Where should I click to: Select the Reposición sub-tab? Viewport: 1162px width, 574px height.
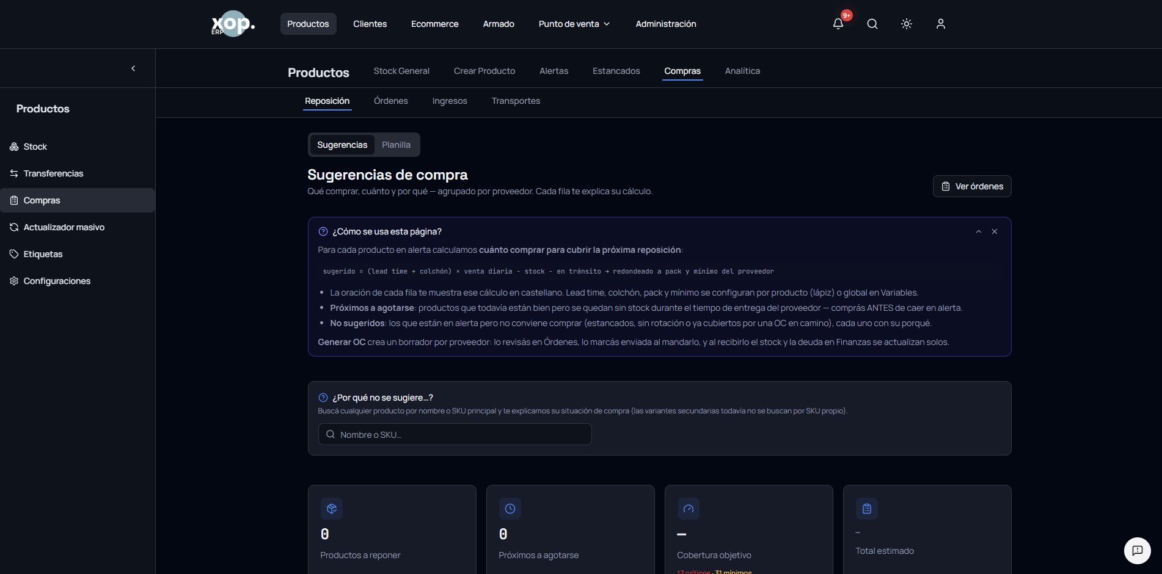tap(327, 101)
